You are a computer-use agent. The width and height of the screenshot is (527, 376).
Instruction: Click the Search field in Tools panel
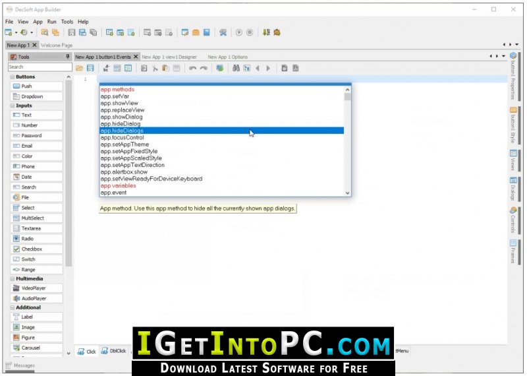coord(40,67)
